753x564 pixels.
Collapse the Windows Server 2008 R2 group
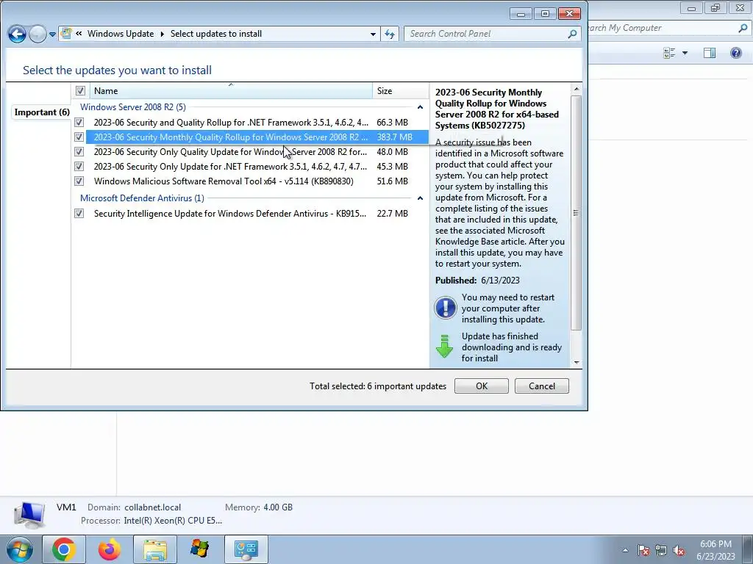tap(420, 107)
